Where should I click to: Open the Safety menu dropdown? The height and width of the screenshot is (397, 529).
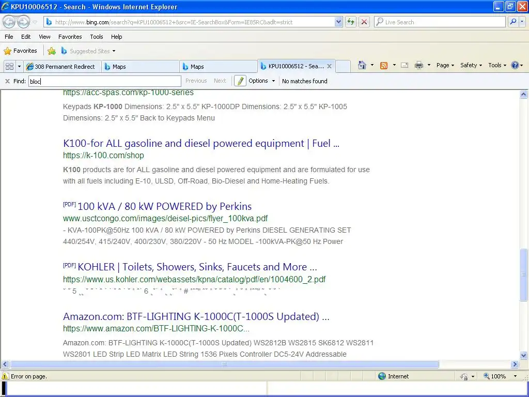pos(471,65)
